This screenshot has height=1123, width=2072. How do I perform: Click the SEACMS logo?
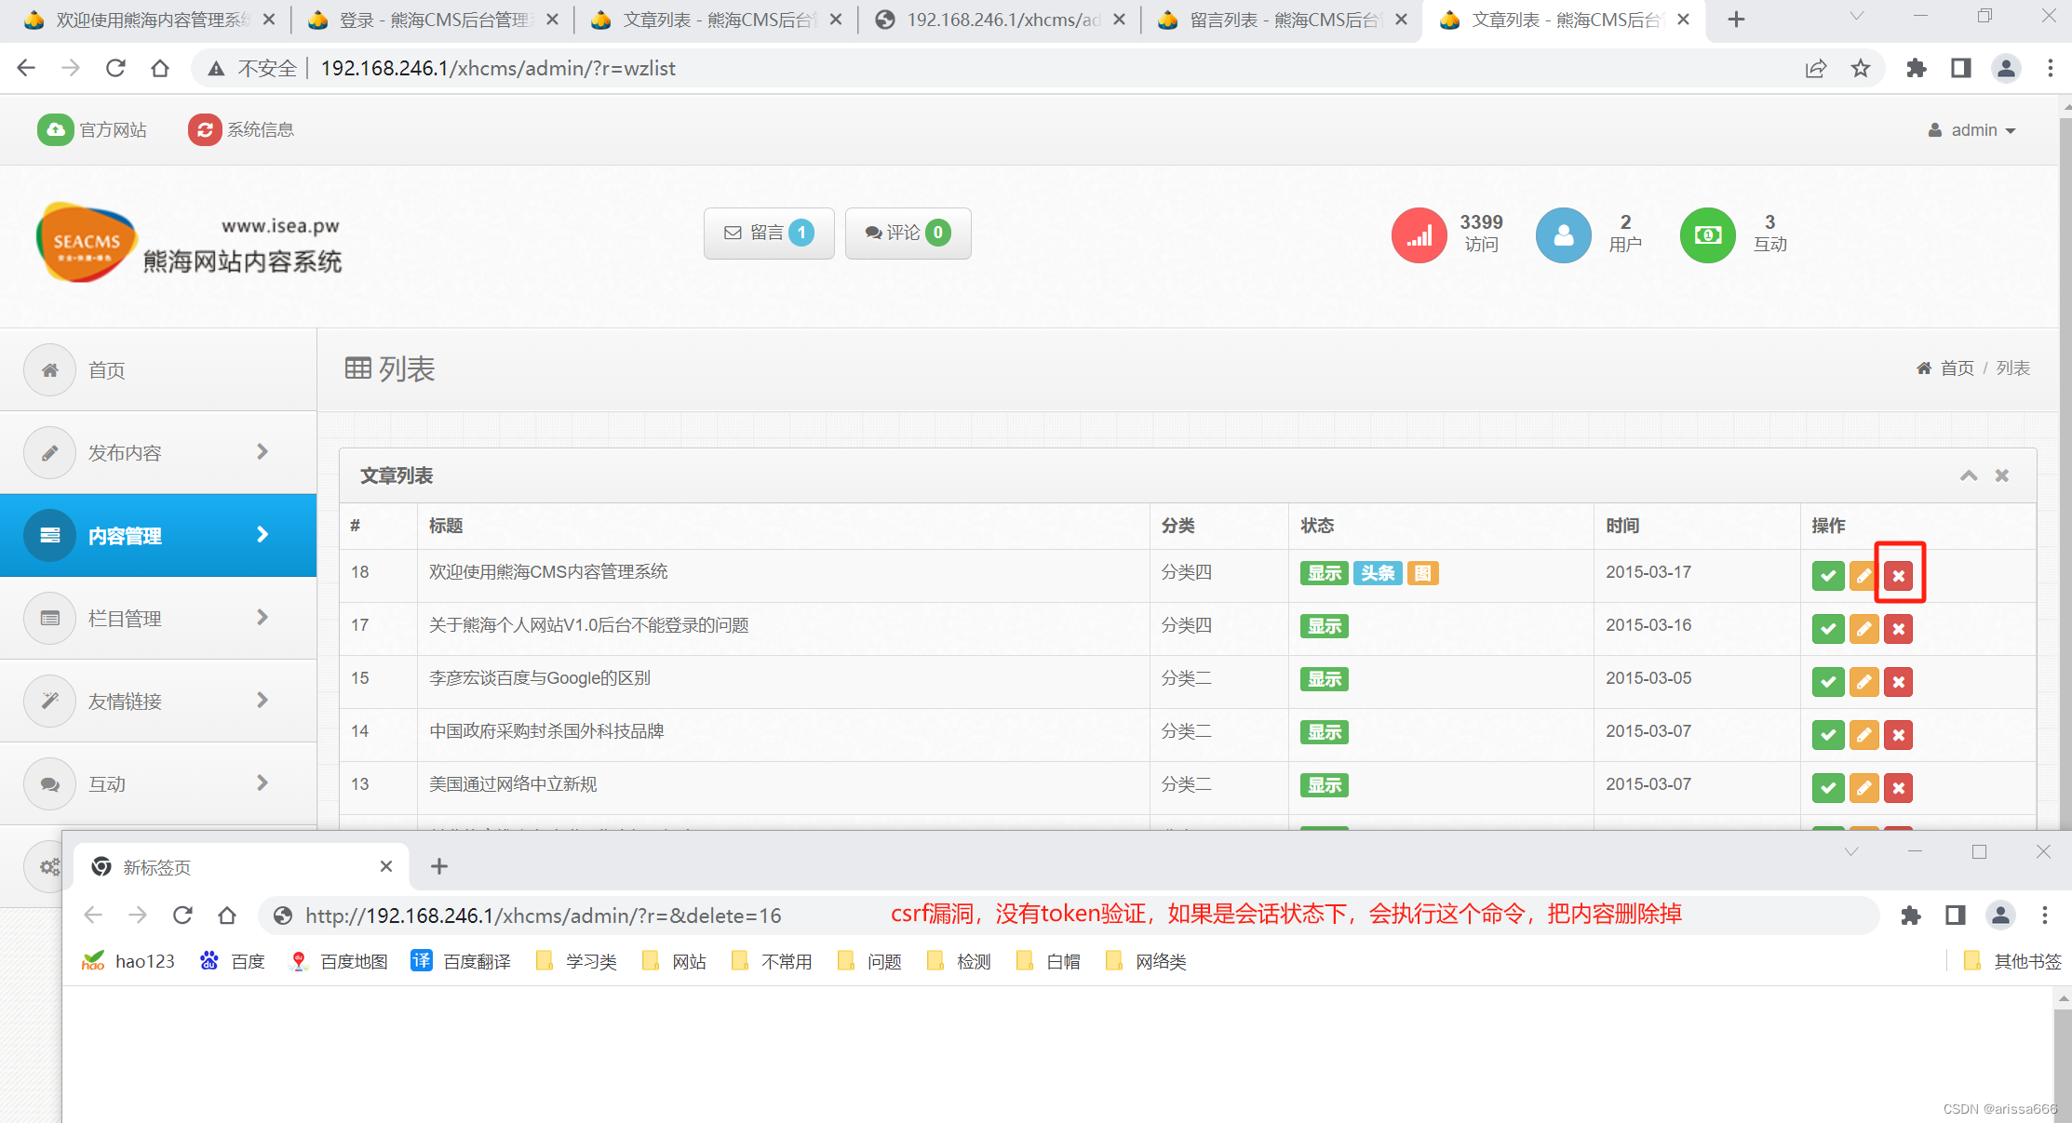tap(86, 242)
